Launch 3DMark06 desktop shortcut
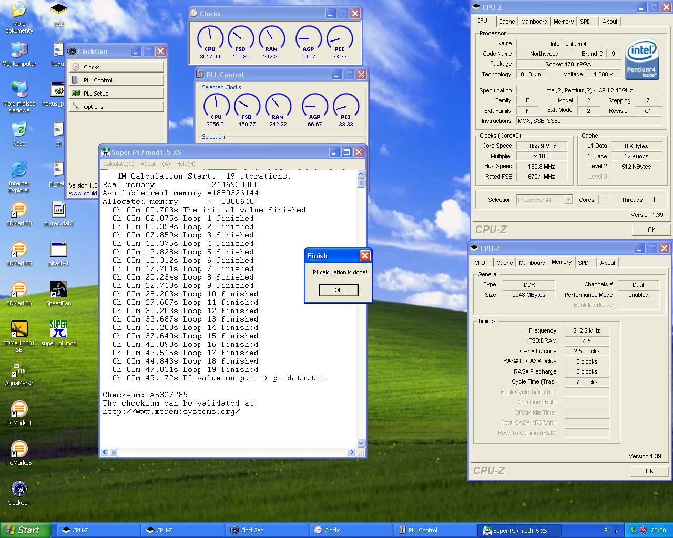 click(x=19, y=294)
